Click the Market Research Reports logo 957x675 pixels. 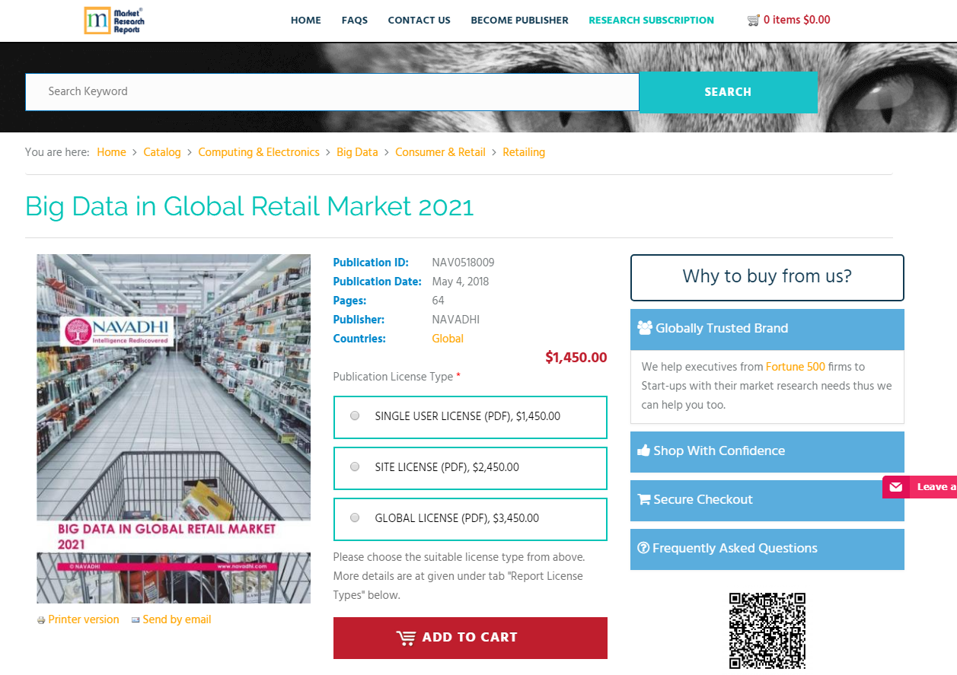114,21
